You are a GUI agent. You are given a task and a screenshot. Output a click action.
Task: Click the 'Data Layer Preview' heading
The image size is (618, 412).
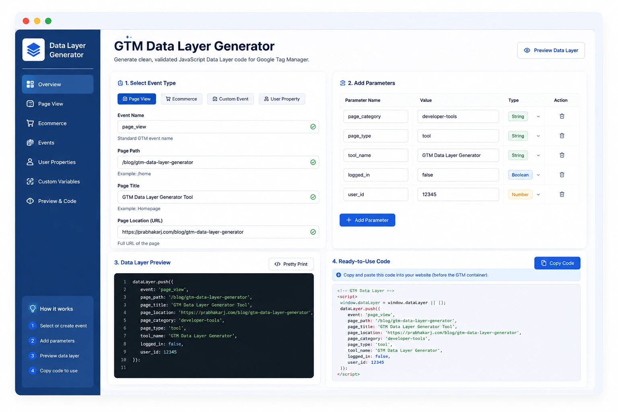pyautogui.click(x=142, y=262)
